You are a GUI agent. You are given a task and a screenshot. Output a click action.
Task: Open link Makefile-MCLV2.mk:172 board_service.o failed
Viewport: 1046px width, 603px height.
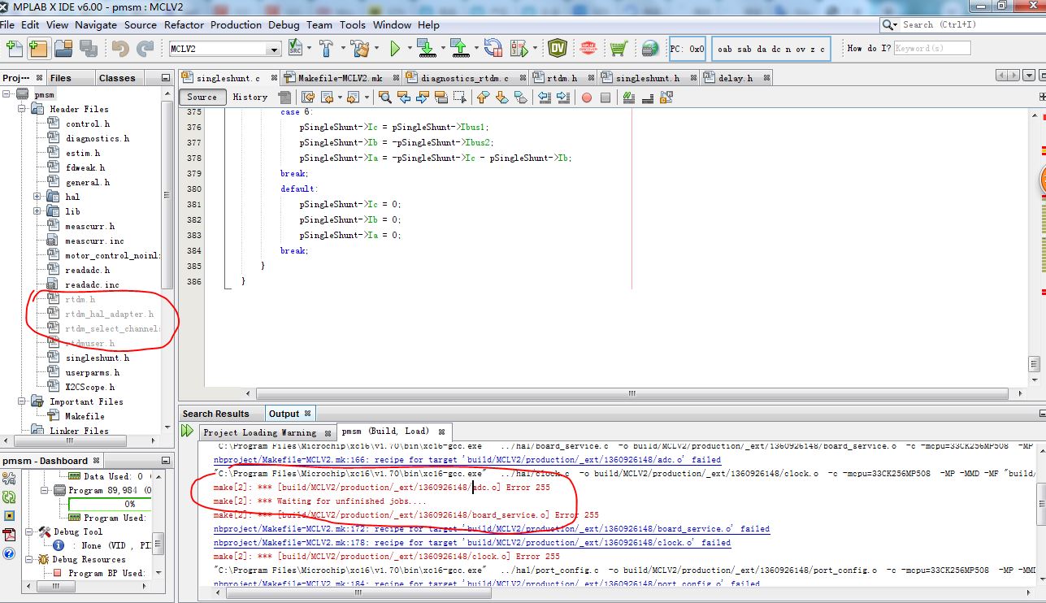492,529
